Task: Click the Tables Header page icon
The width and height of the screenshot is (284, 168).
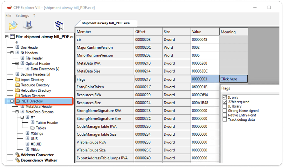Action: click(33, 122)
